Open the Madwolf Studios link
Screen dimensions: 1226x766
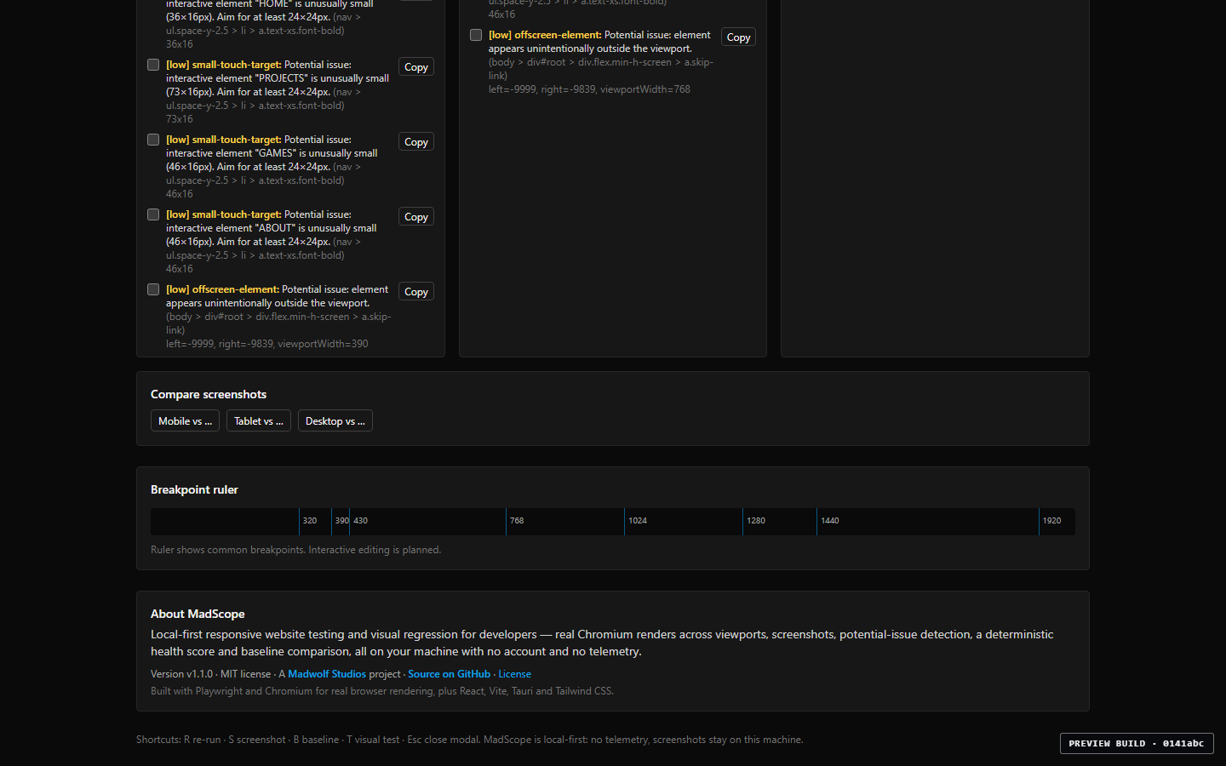(x=327, y=674)
